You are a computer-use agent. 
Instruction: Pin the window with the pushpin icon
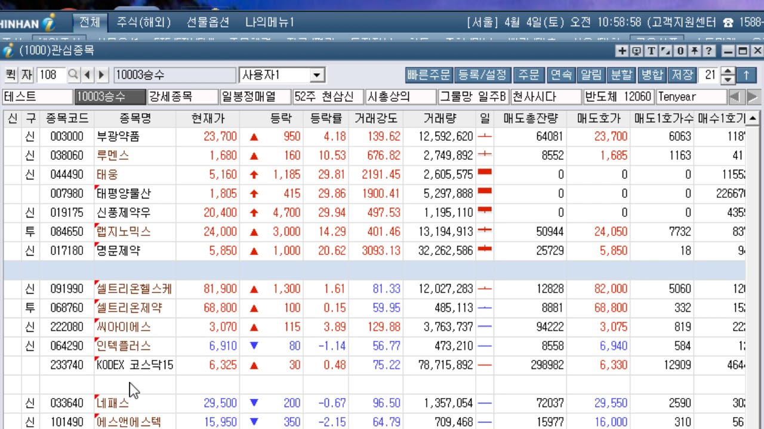694,51
